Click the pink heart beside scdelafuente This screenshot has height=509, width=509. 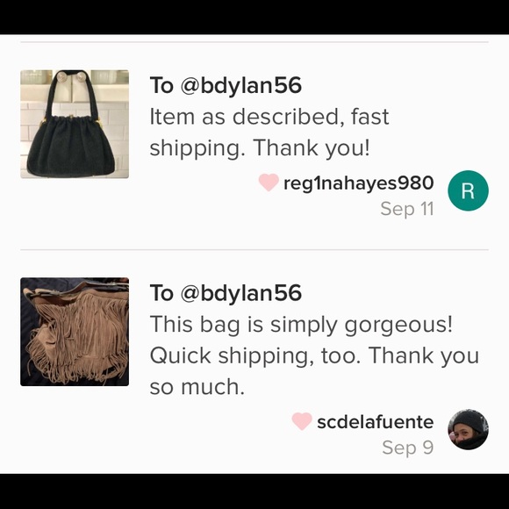click(x=302, y=421)
